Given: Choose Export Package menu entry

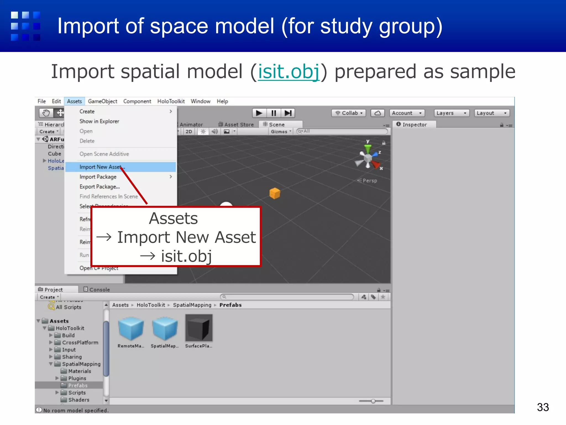Looking at the screenshot, I should click(120, 187).
